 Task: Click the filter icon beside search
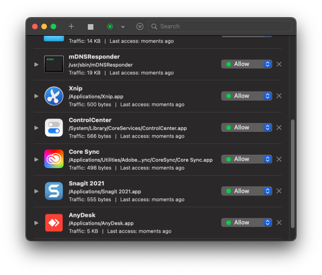coord(140,26)
